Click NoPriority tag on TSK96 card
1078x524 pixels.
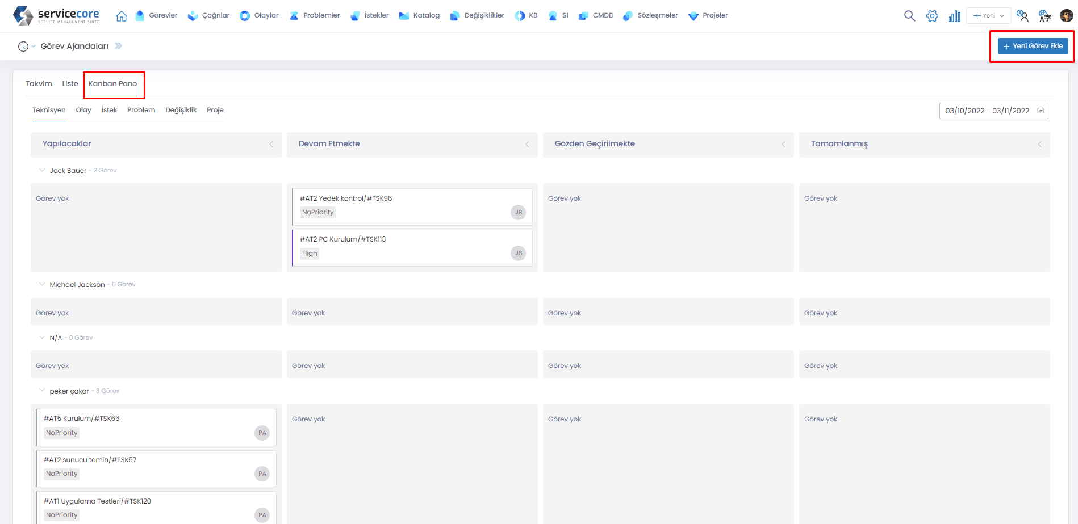click(x=317, y=212)
